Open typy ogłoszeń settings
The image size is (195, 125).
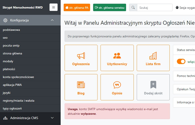coord(30,108)
